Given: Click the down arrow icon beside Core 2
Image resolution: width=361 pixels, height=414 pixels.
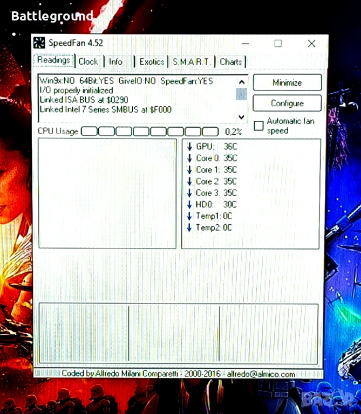Looking at the screenshot, I should [189, 181].
